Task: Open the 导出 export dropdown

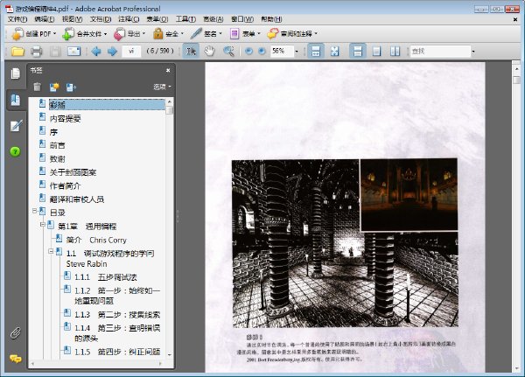Action: 129,33
